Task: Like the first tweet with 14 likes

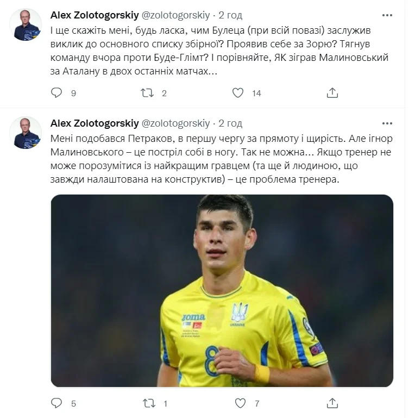Action: click(x=238, y=93)
